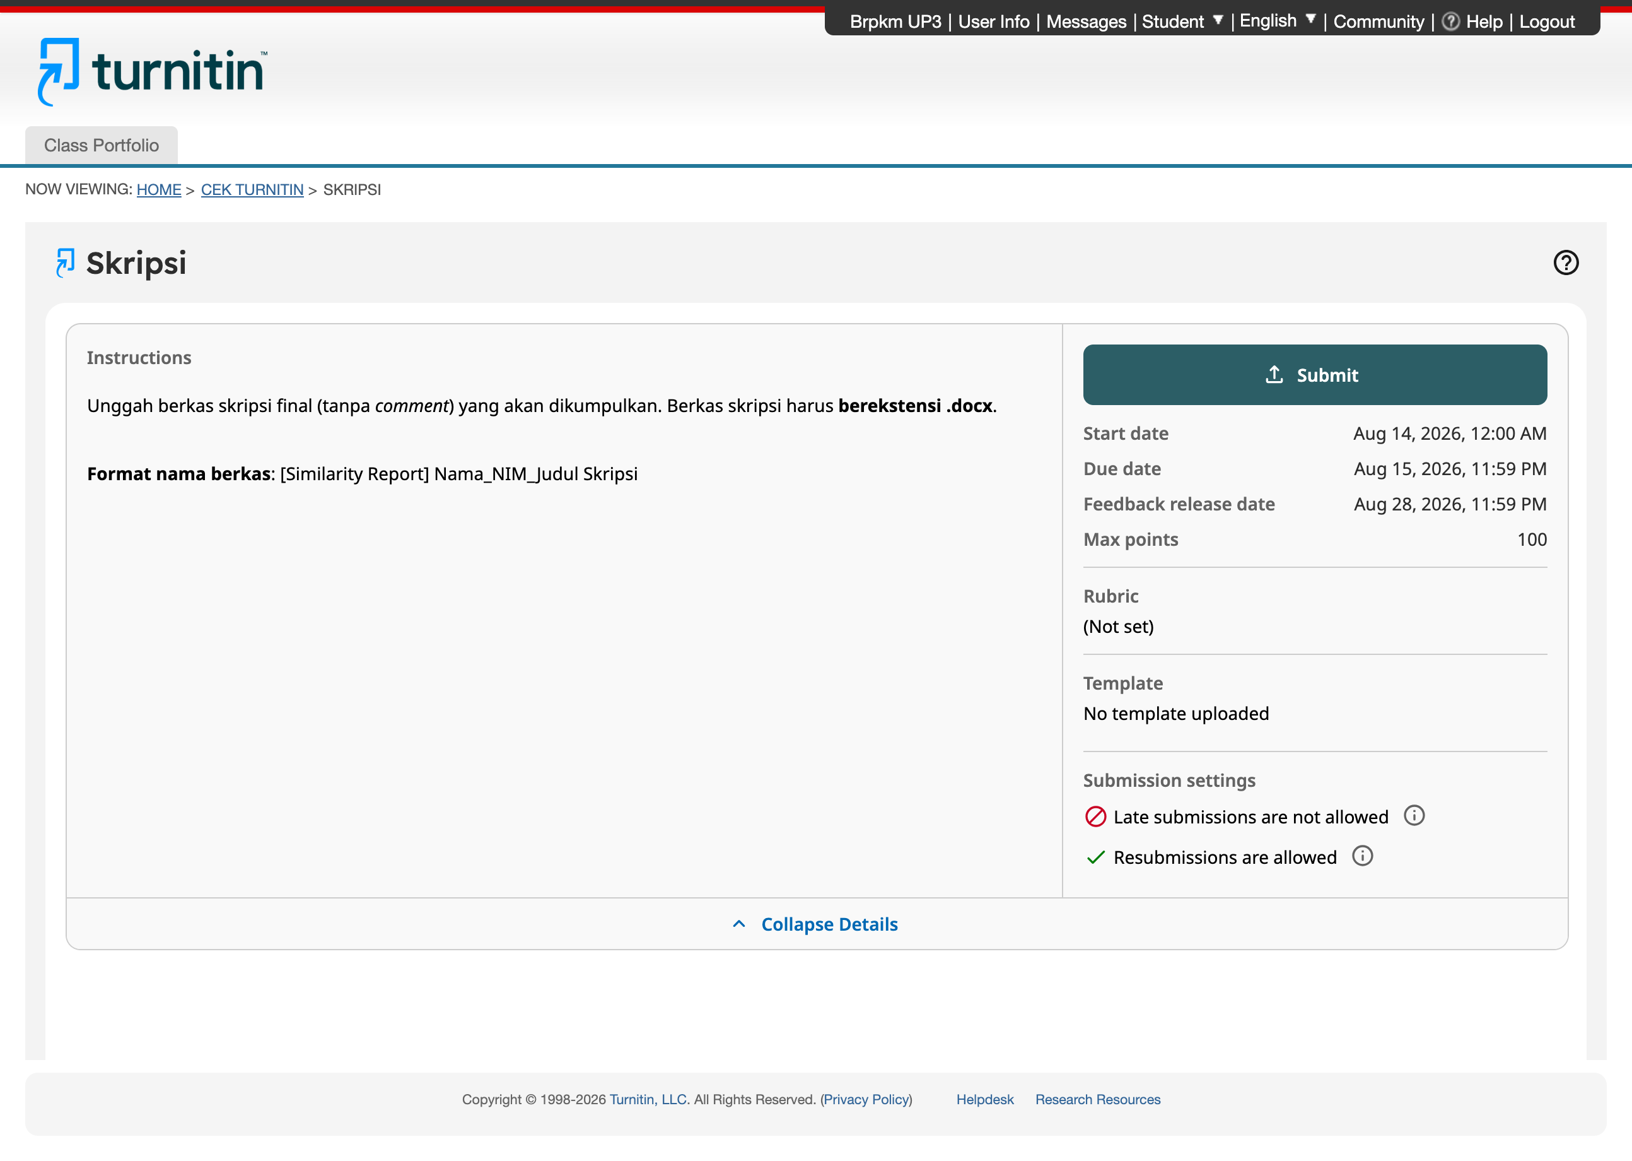The height and width of the screenshot is (1161, 1632).
Task: Collapse Details of the assignment
Action: tap(816, 924)
